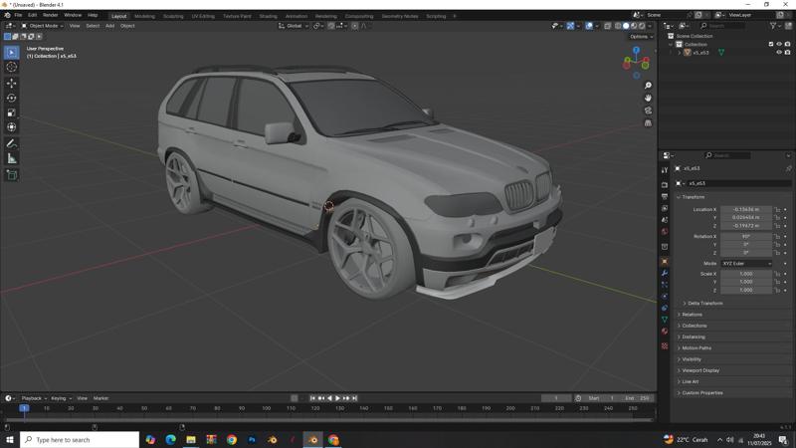Open the Material properties tab
Screen dimensions: 796x448
coord(665,332)
